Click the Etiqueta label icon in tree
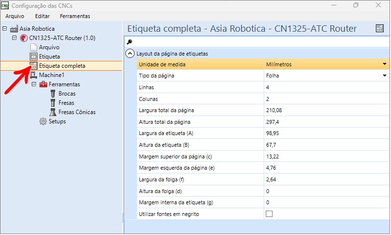Viewport: 391px width, 235px height. (x=34, y=57)
